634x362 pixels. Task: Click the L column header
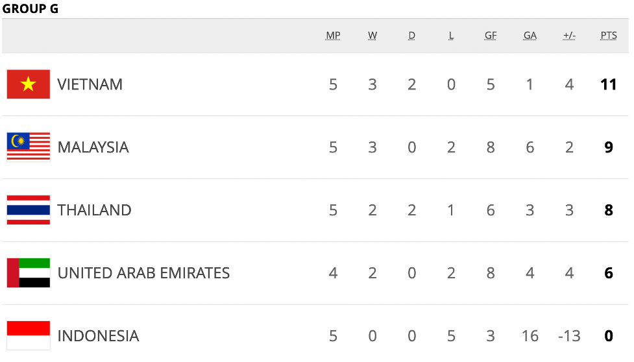click(451, 36)
